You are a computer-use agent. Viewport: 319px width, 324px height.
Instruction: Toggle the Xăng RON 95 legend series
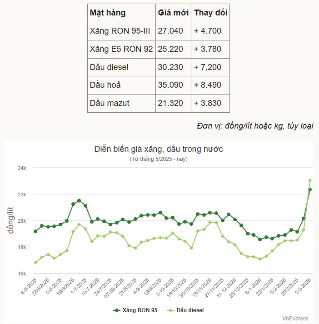point(142,310)
